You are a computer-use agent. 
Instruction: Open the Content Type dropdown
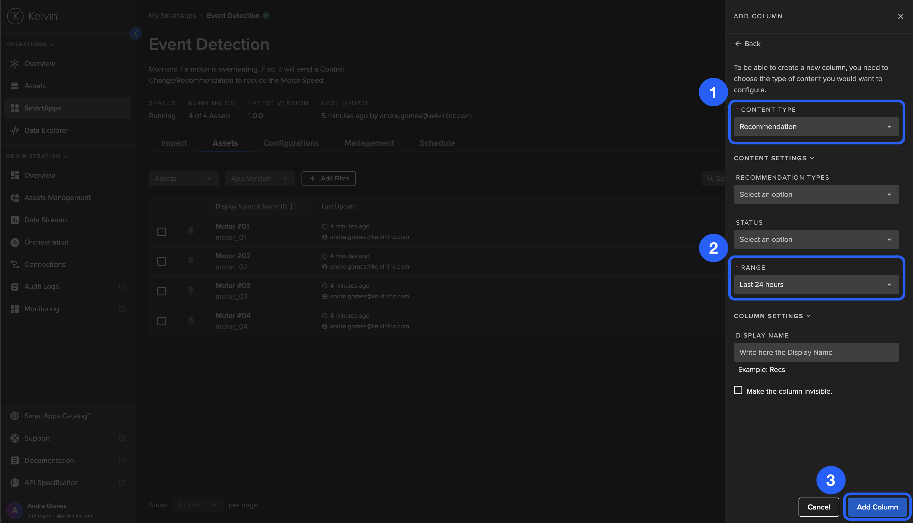tap(816, 127)
